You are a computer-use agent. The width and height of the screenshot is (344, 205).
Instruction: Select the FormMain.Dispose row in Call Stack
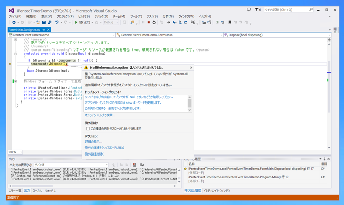pos(256,169)
